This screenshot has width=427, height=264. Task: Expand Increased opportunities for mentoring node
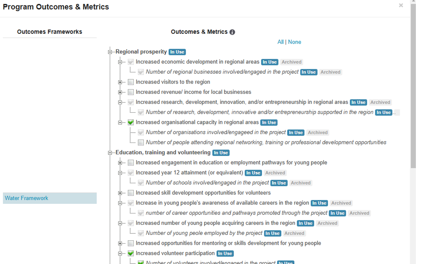pos(120,243)
